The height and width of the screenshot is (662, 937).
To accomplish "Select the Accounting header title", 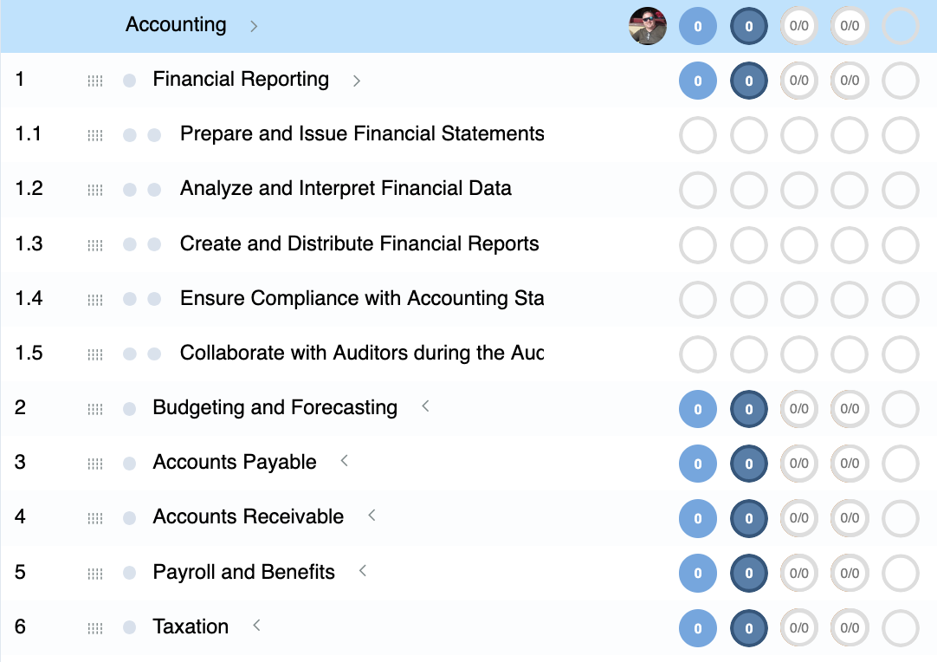I will (x=176, y=25).
